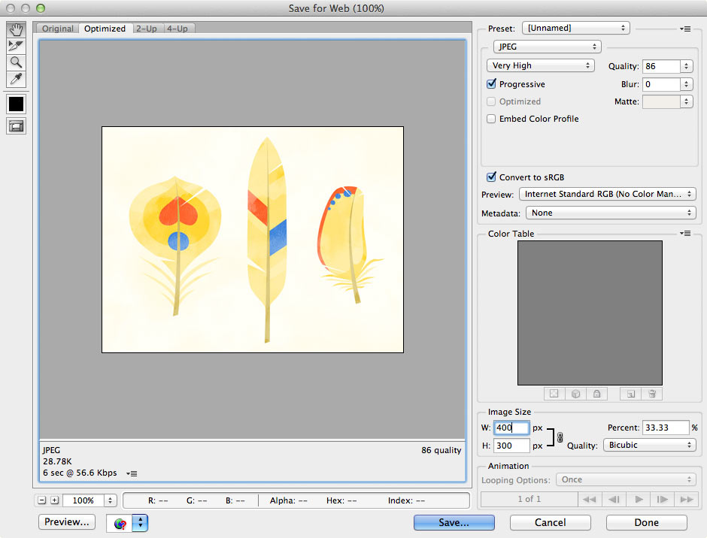
Task: Click the lock color icon
Action: click(x=596, y=394)
